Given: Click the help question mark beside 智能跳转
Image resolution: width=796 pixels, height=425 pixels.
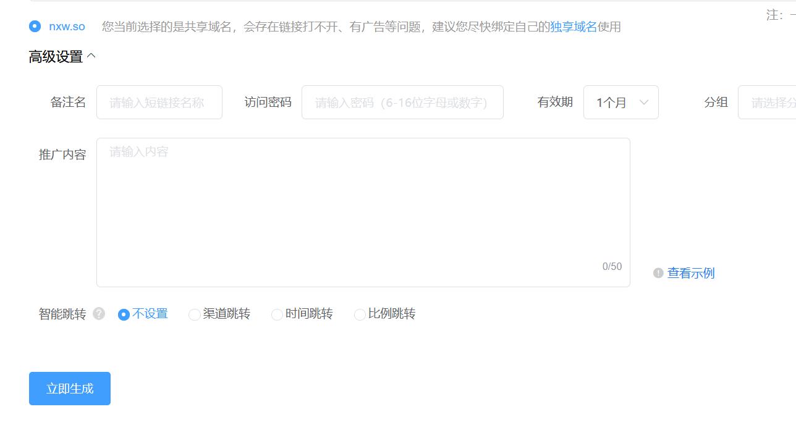Looking at the screenshot, I should [x=98, y=314].
